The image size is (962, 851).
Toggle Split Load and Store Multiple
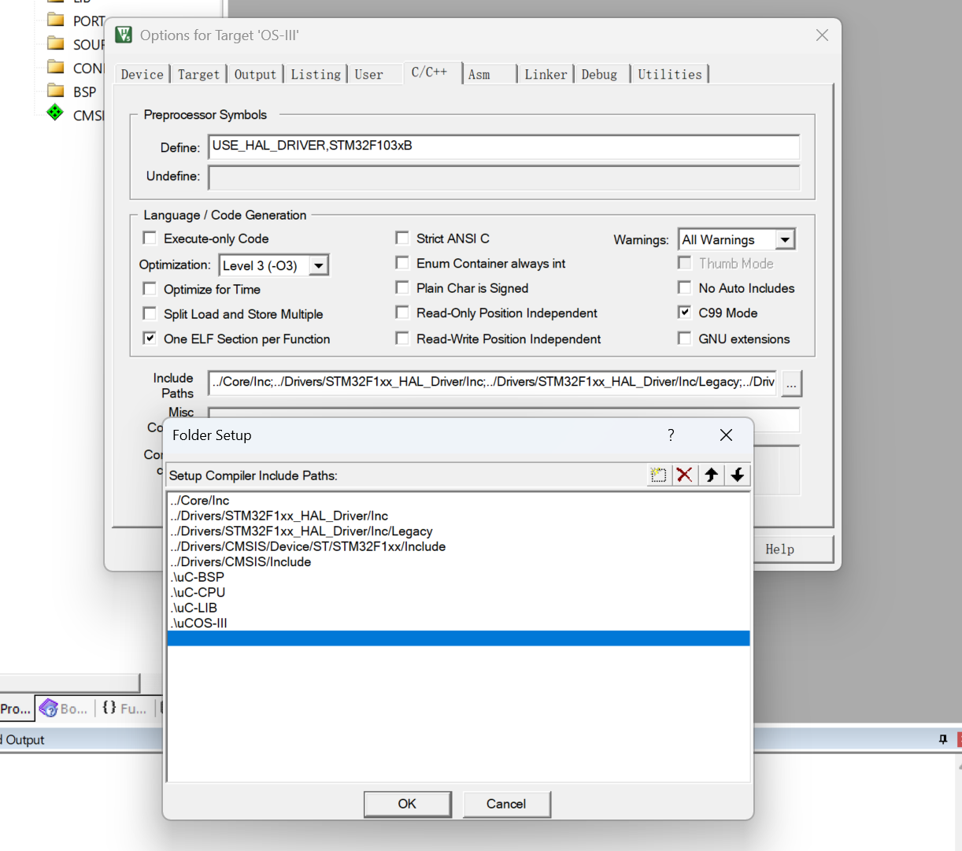pyautogui.click(x=150, y=313)
